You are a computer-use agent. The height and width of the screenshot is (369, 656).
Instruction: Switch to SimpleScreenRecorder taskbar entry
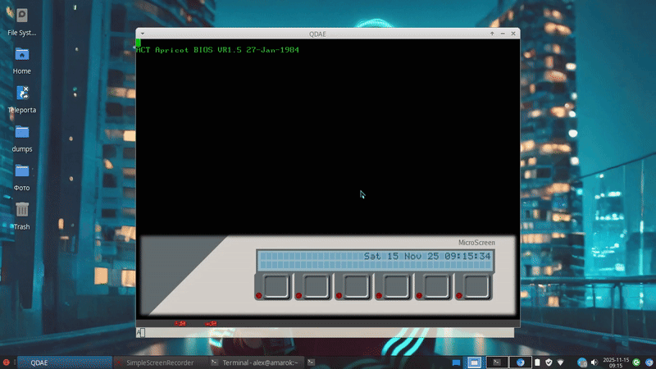(x=160, y=362)
